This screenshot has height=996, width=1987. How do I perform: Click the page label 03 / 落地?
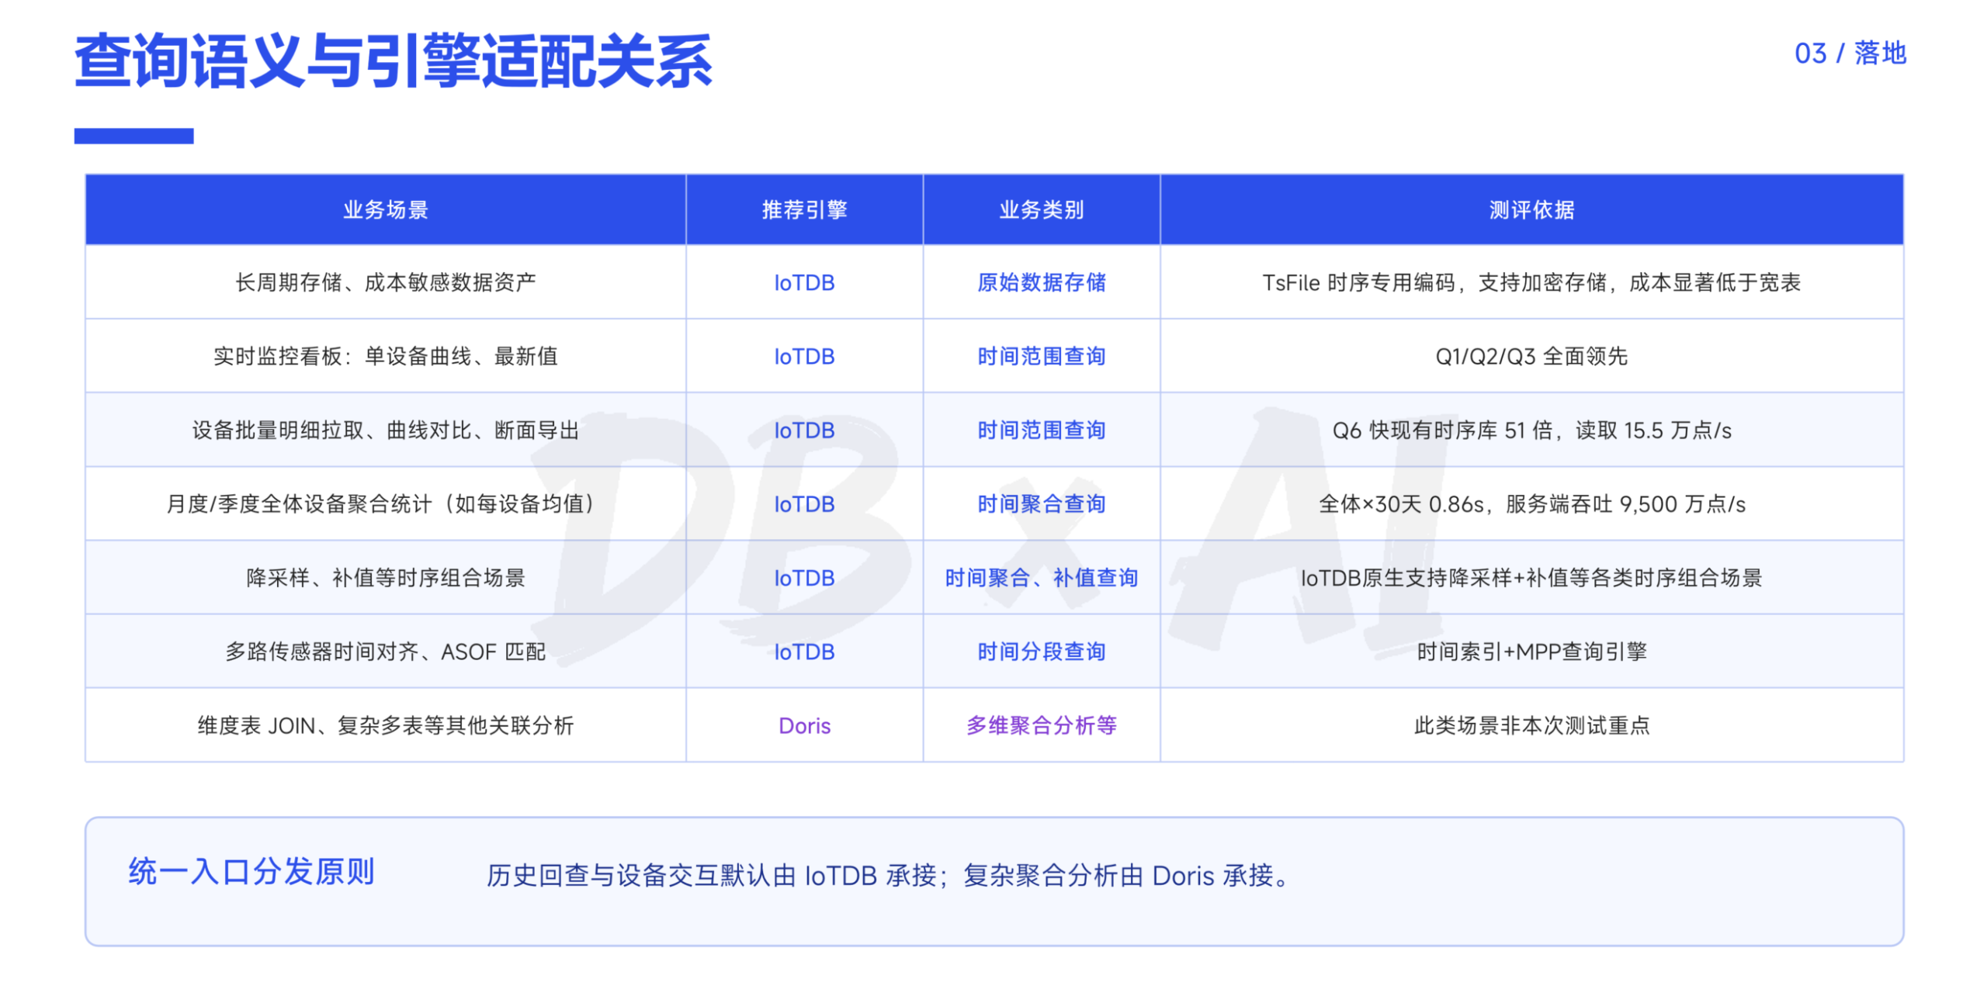tap(1850, 54)
